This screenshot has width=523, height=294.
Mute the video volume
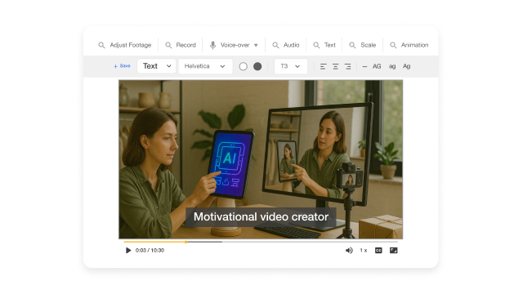click(349, 251)
